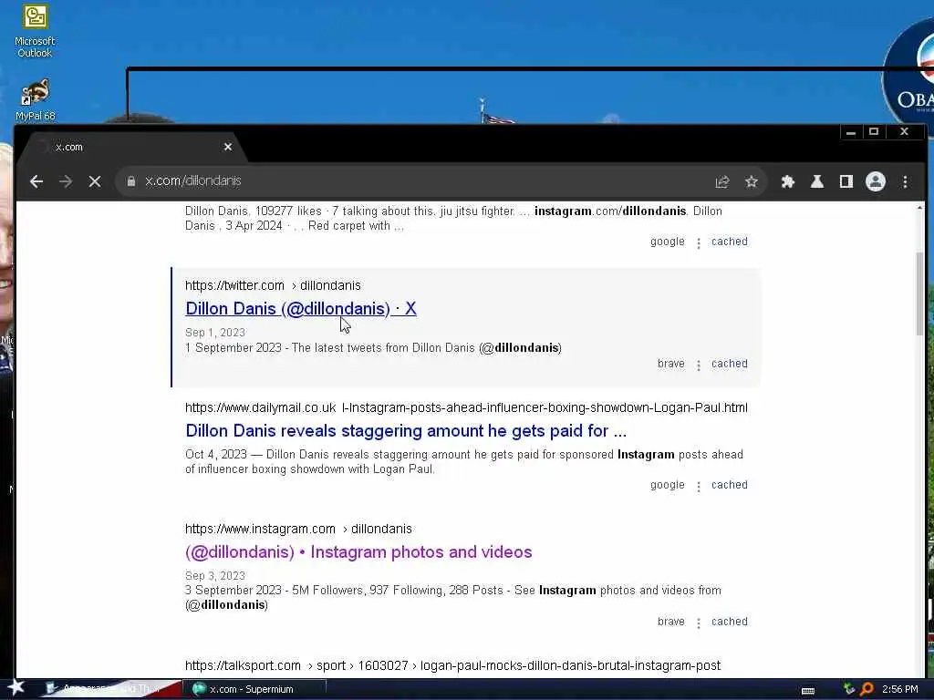Select the x.com browser tab
Screen dimensions: 934x700
(x=132, y=147)
